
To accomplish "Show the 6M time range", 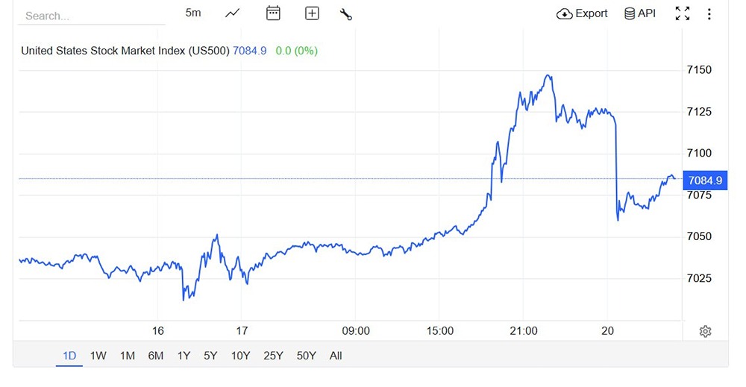I will [155, 356].
